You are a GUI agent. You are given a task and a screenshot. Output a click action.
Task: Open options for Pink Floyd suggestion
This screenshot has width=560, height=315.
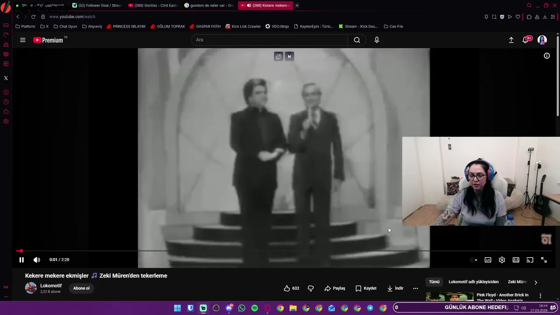[x=540, y=296]
